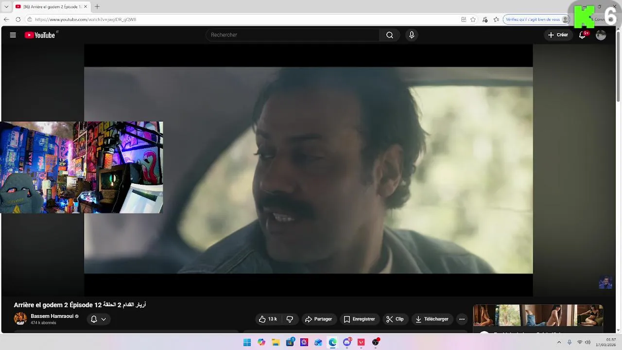Viewport: 622px width, 350px height.
Task: Click Vérifiez qu'il s'agit bien de vous
Action: click(x=536, y=19)
